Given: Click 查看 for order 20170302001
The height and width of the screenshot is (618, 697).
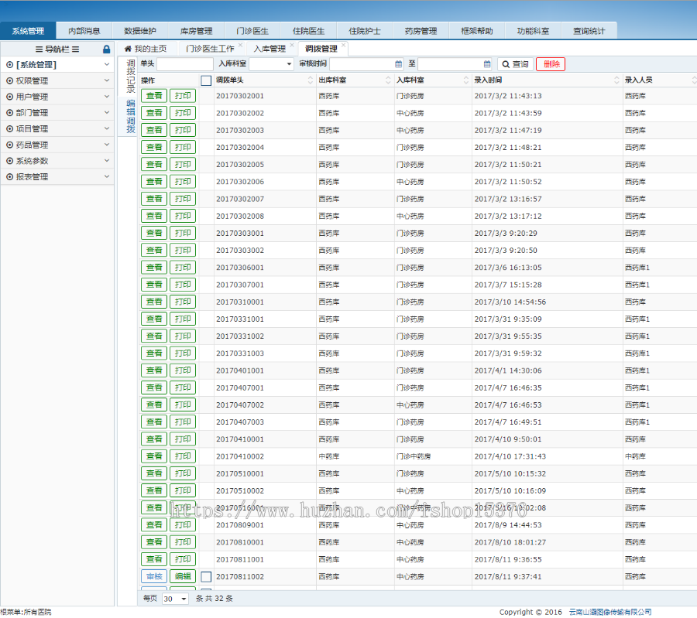Looking at the screenshot, I should coord(154,96).
